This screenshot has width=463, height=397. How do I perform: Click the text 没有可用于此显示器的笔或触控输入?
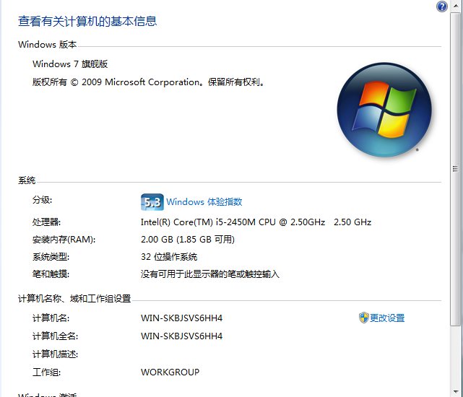(210, 274)
